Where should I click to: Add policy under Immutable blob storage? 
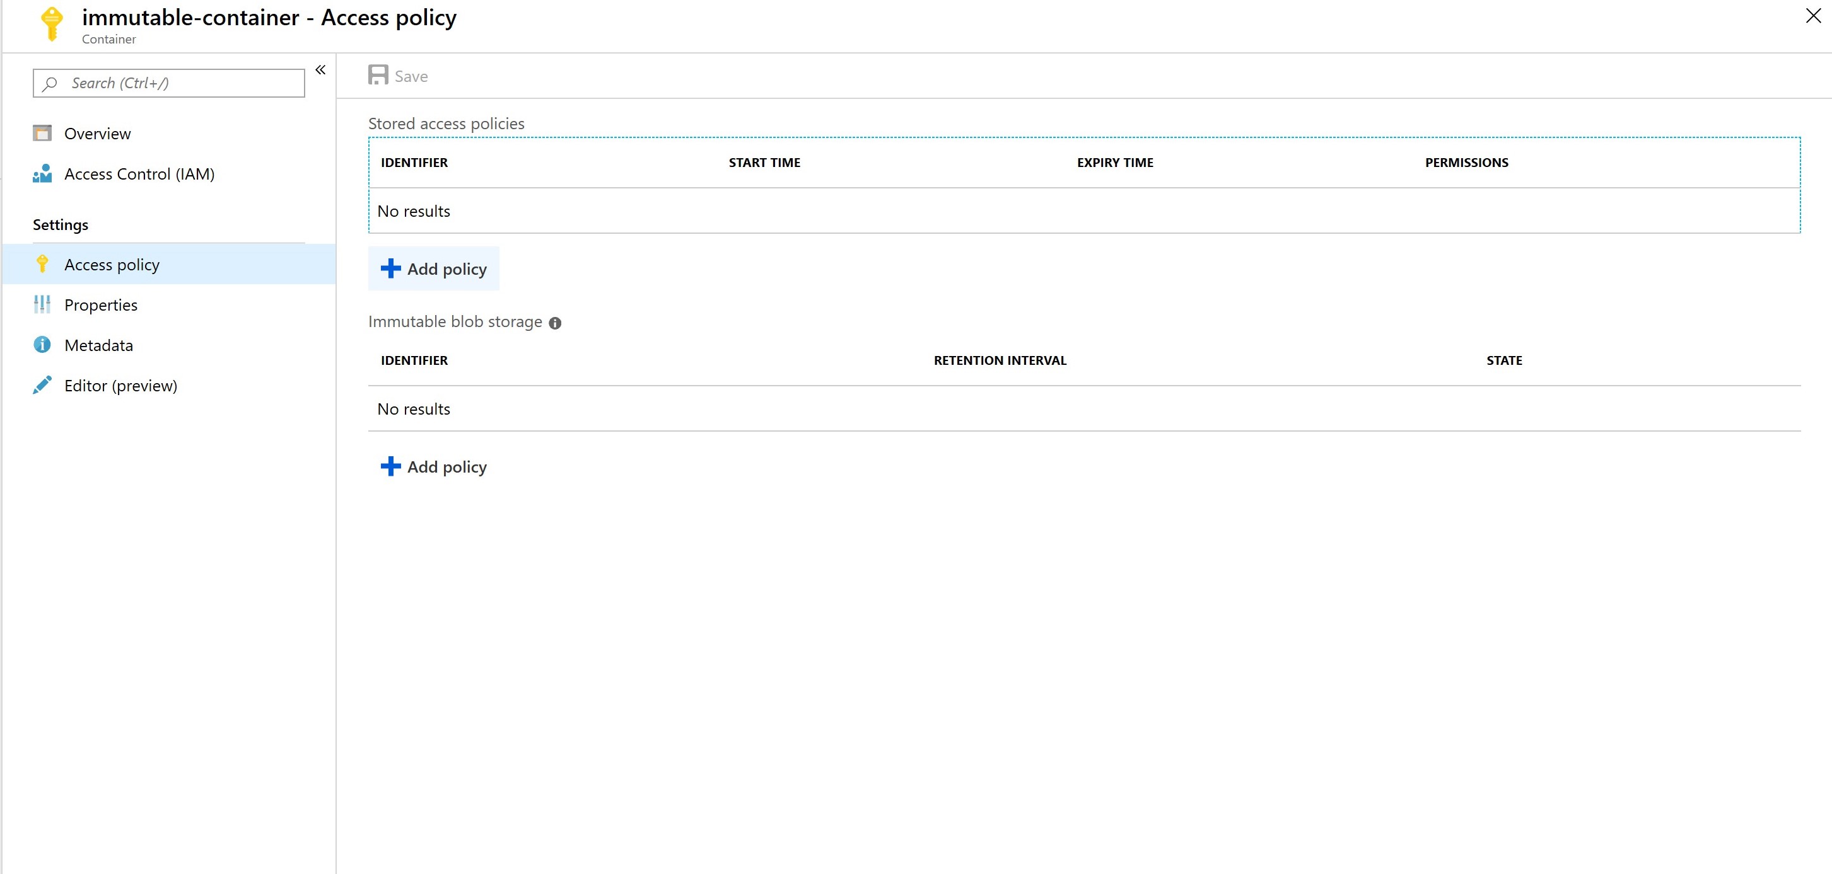point(434,467)
